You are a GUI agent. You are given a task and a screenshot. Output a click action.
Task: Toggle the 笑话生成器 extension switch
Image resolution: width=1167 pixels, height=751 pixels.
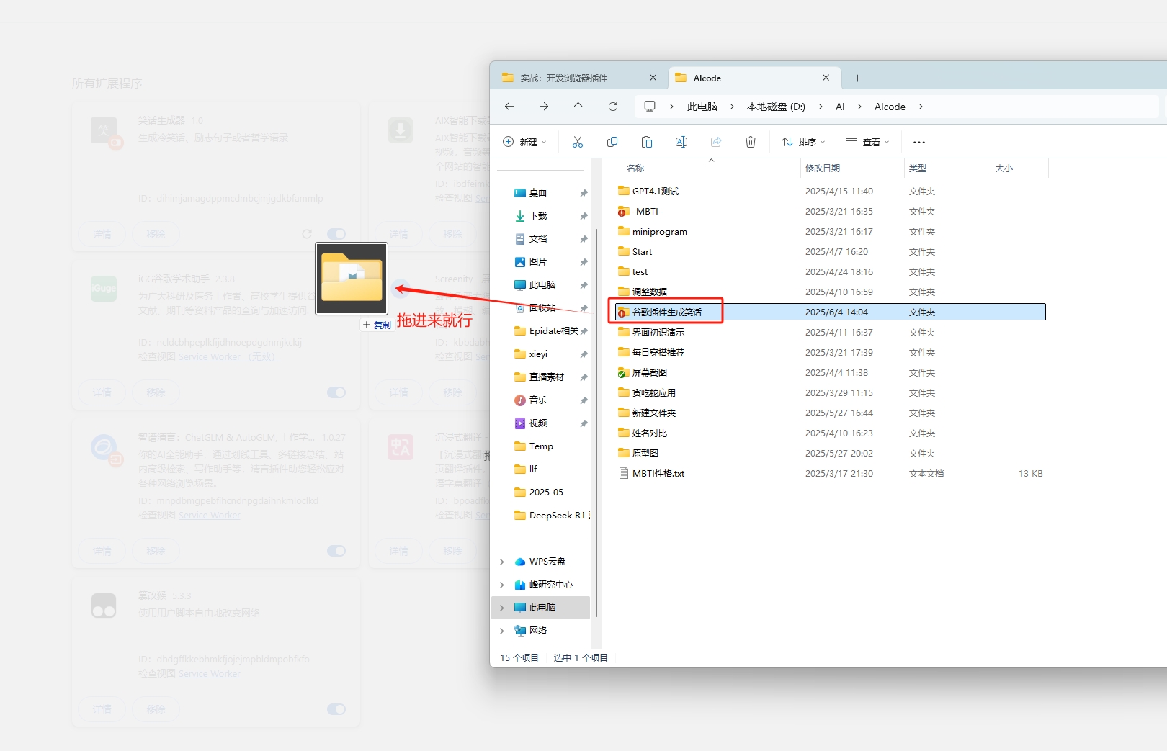click(336, 234)
